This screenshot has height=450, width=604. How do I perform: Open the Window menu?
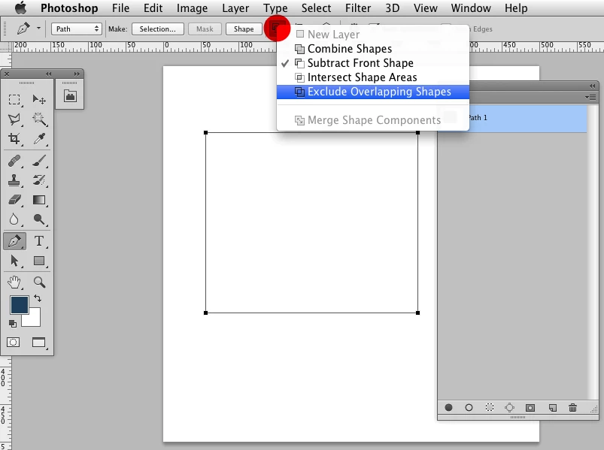pos(471,8)
